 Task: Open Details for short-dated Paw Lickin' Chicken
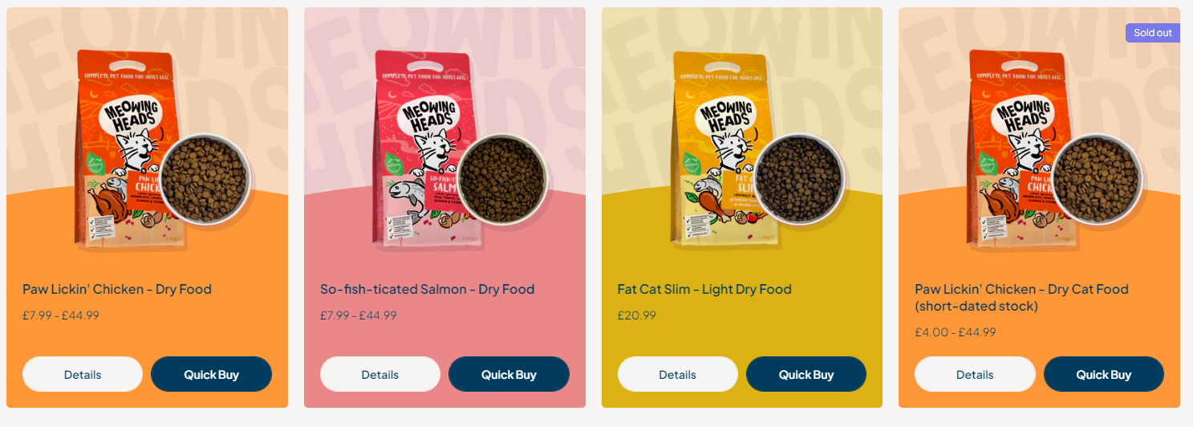coord(975,374)
